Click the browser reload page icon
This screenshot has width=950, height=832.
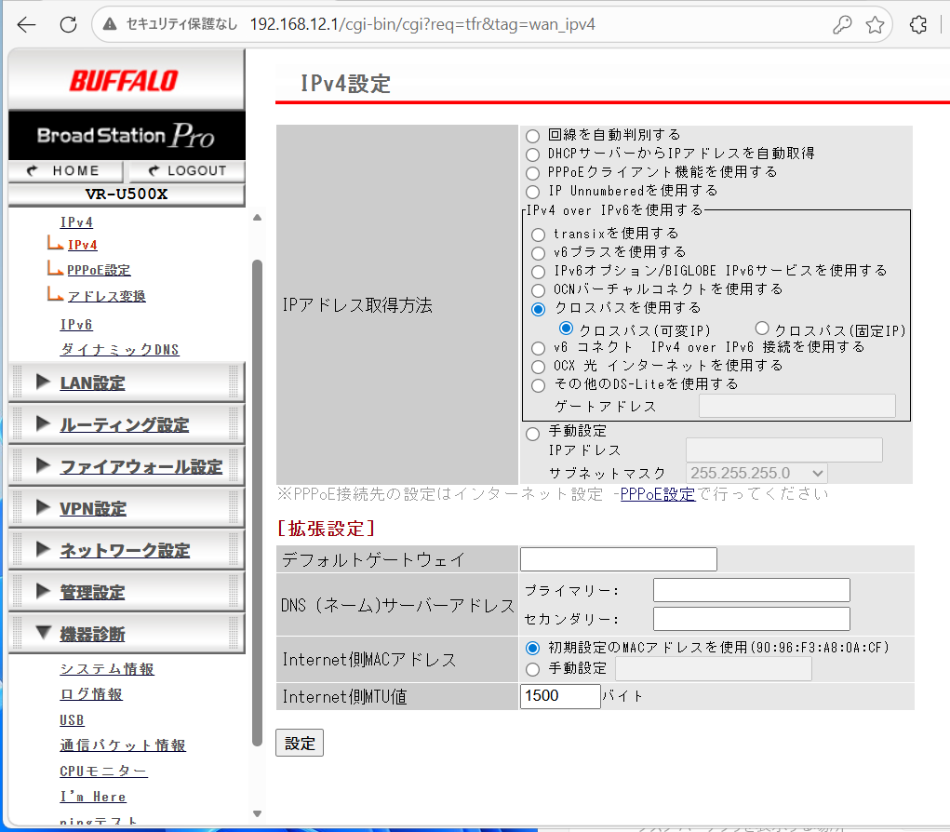(x=68, y=25)
